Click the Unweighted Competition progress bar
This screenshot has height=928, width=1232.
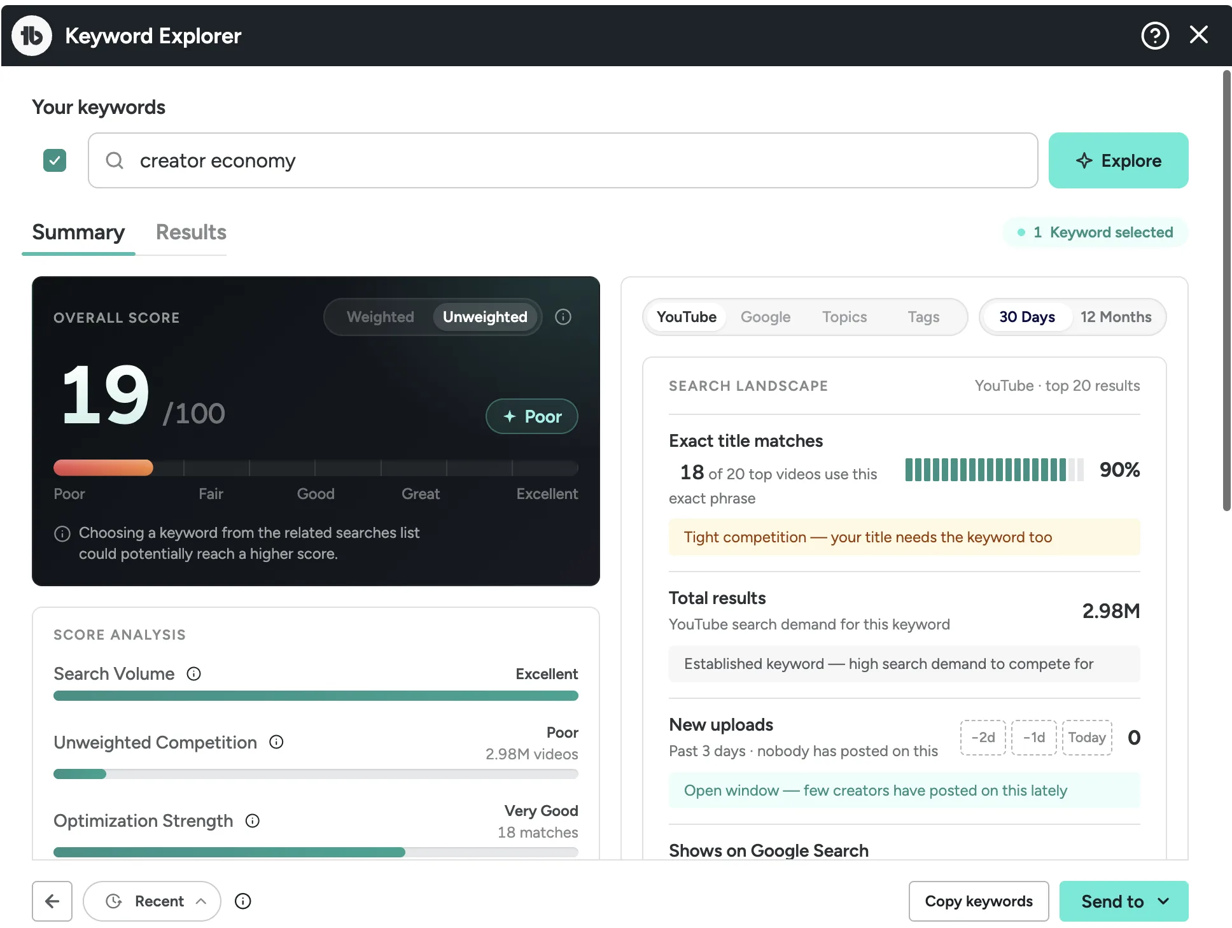click(x=316, y=774)
